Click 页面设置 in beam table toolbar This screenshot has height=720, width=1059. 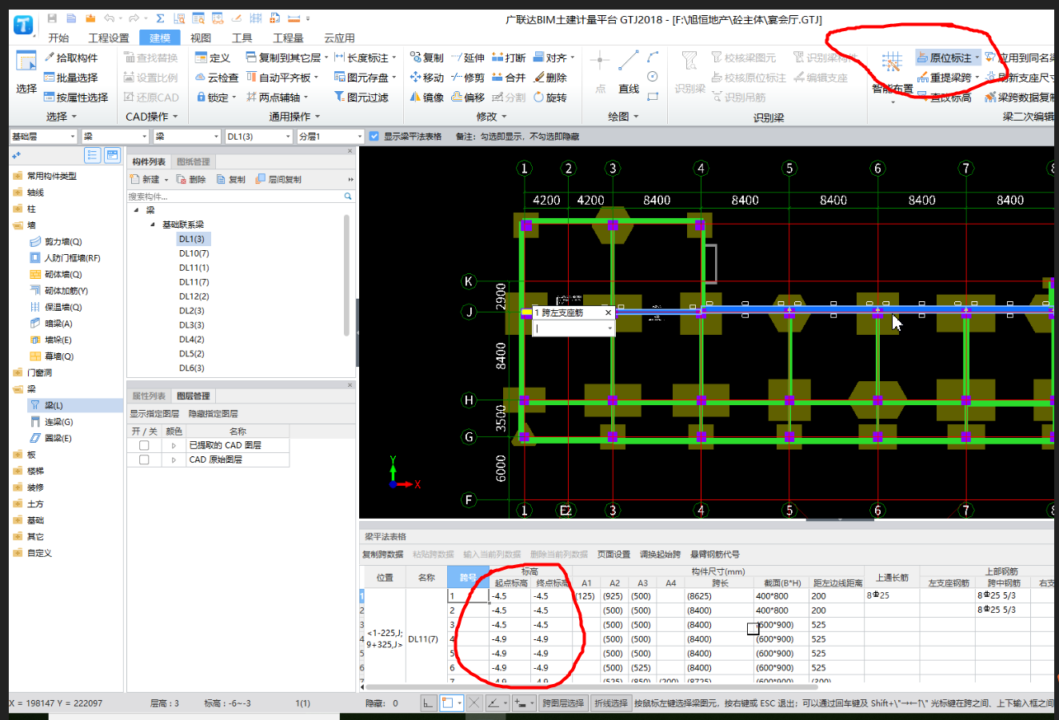613,554
